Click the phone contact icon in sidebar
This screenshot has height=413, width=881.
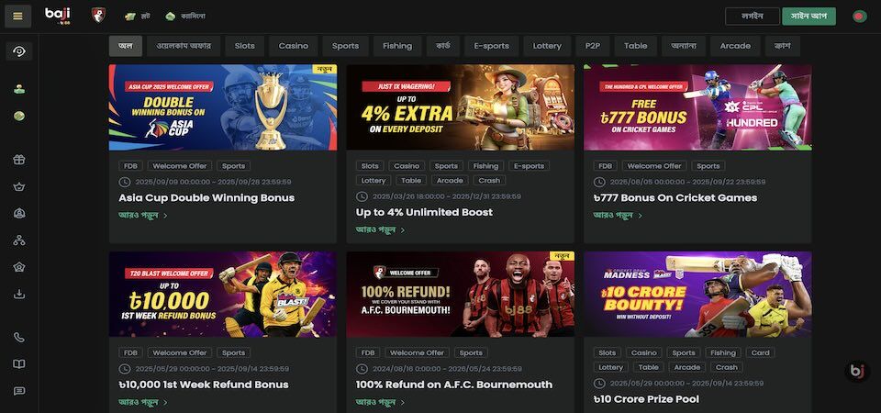19,337
